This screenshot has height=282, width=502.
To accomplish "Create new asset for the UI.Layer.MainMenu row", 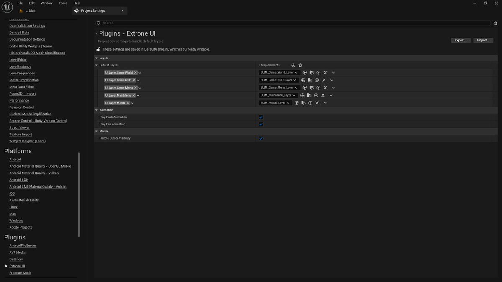I will coord(316,95).
